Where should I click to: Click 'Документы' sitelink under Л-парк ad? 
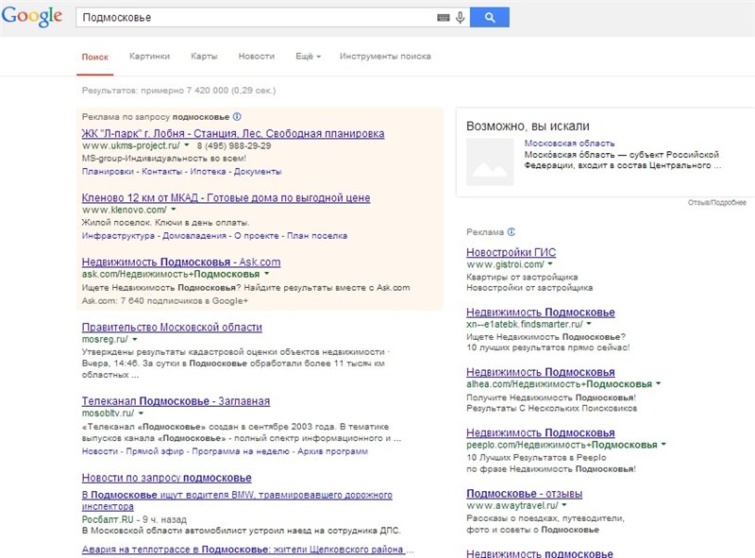tap(258, 172)
